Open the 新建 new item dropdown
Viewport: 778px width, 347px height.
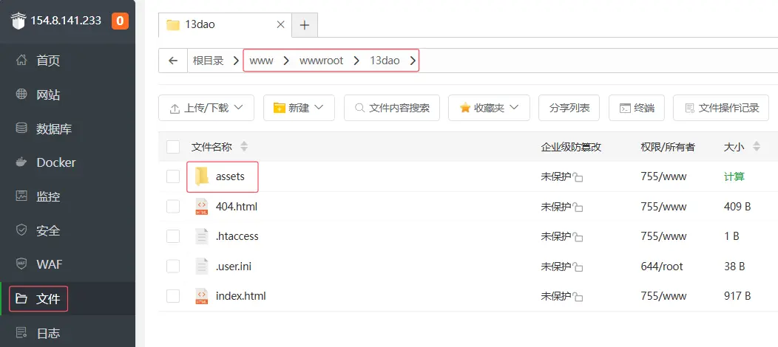click(299, 108)
